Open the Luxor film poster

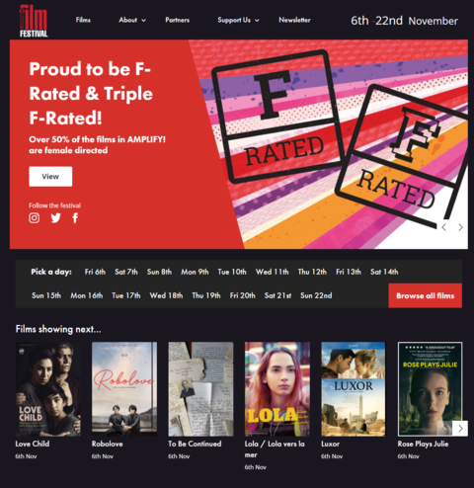(x=354, y=389)
